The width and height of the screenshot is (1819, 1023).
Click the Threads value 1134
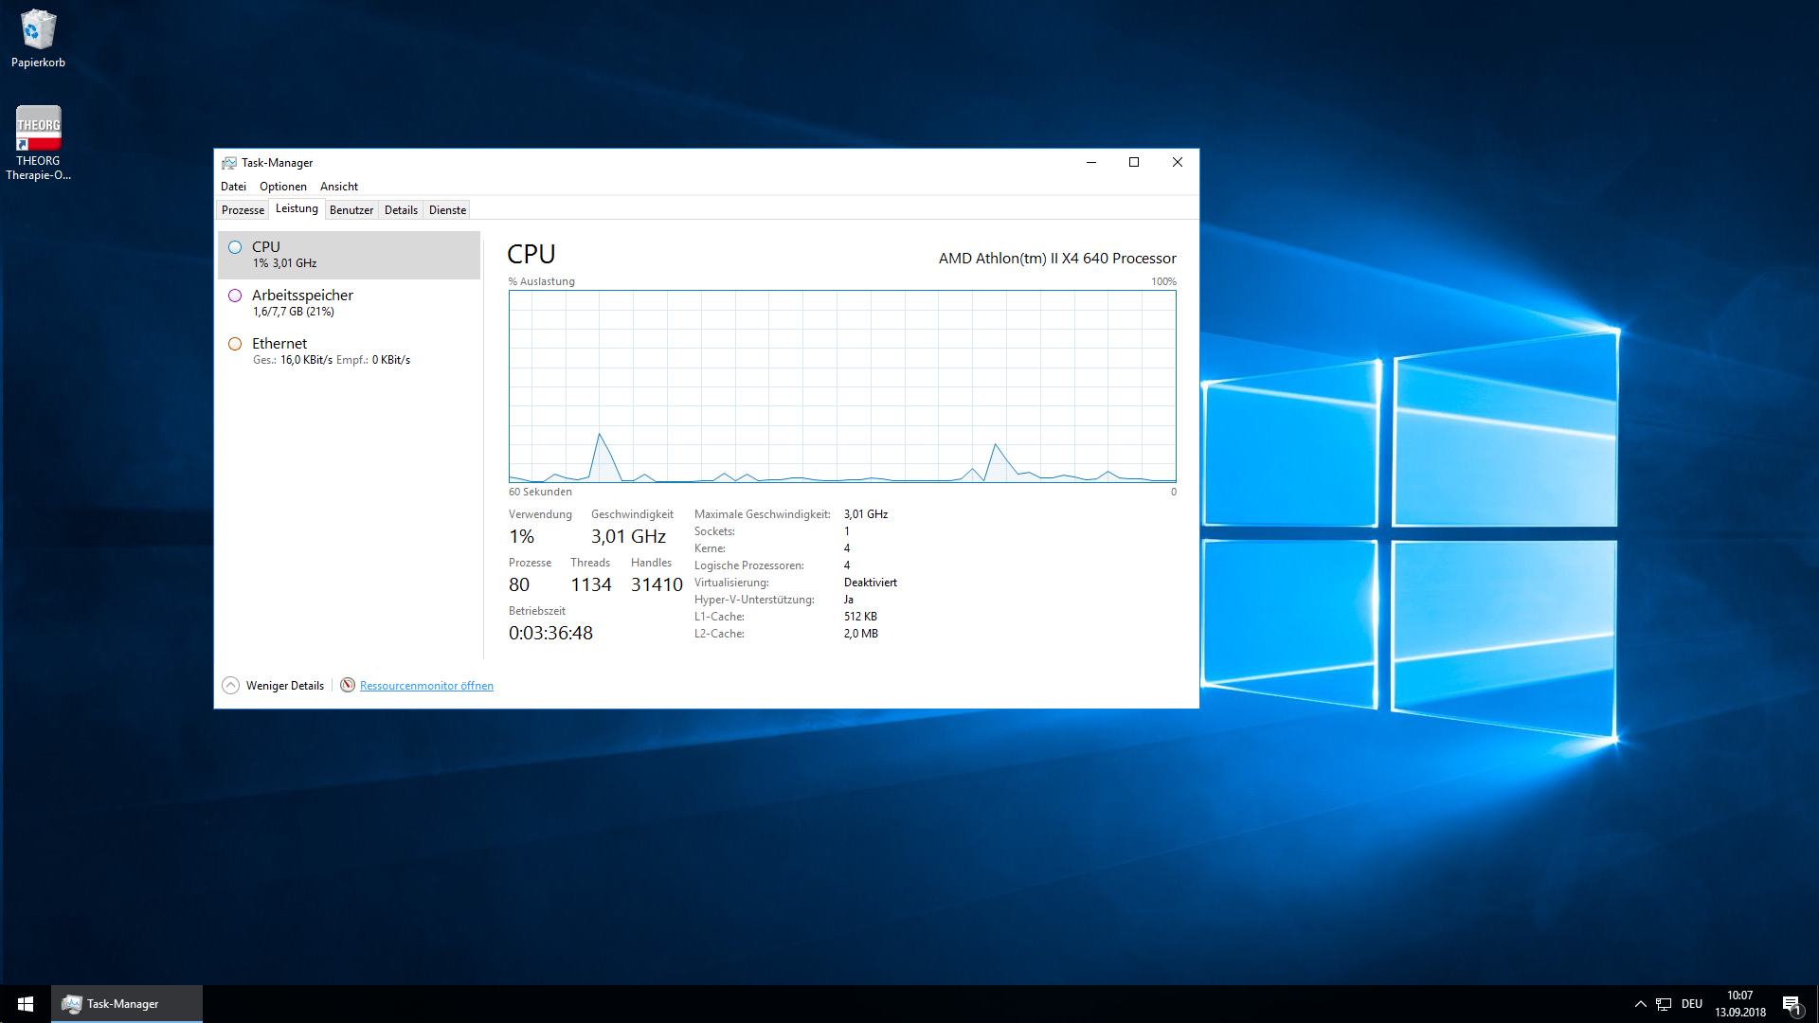tap(591, 585)
